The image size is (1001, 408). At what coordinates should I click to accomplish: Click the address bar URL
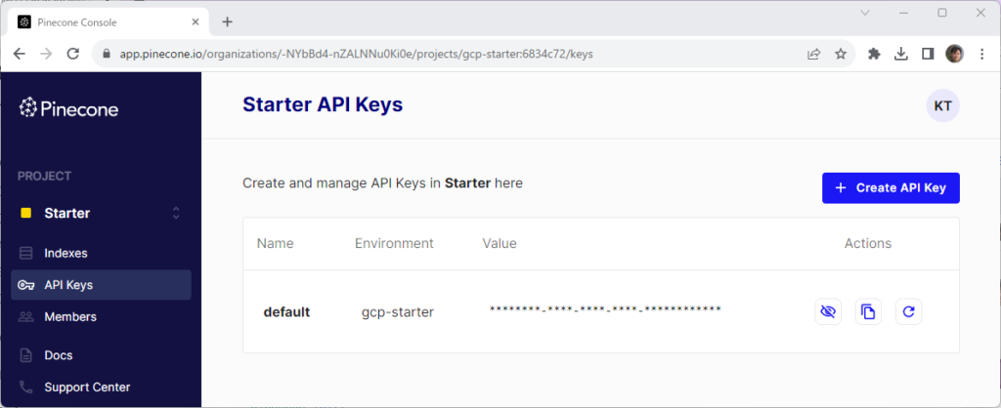(356, 55)
